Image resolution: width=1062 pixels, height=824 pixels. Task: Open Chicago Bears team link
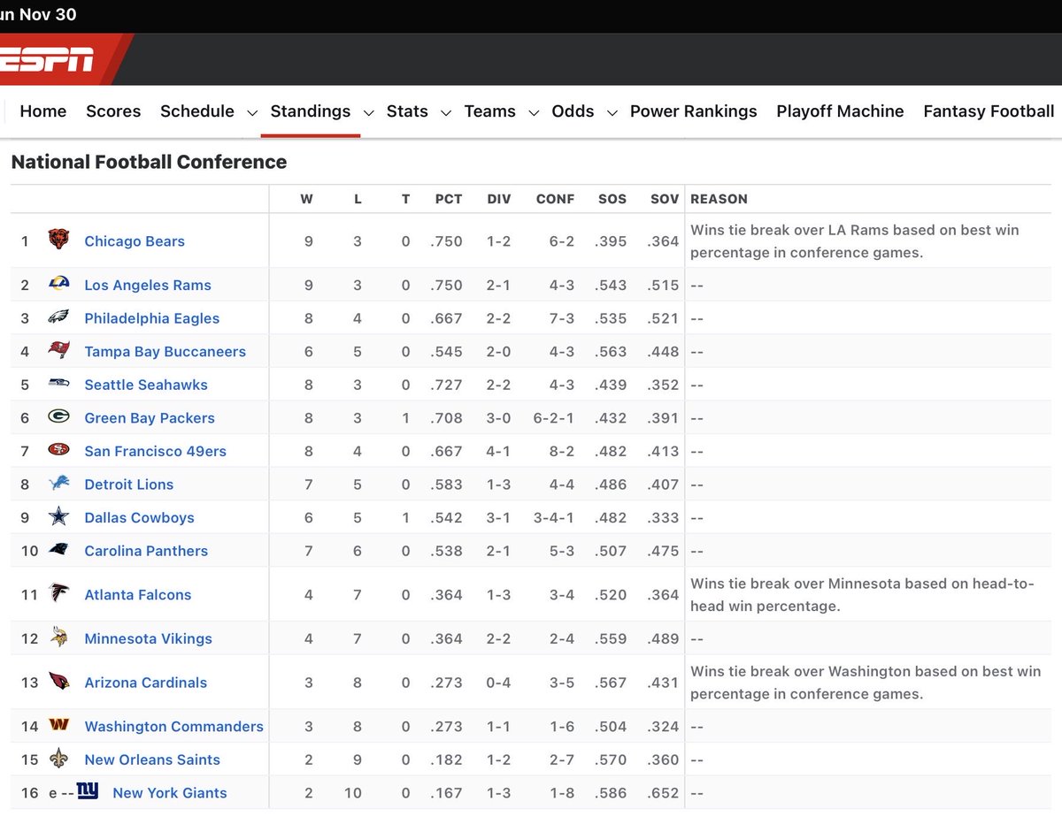(135, 241)
